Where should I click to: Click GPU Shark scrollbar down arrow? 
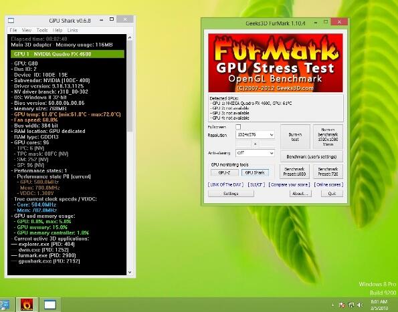coord(130,272)
